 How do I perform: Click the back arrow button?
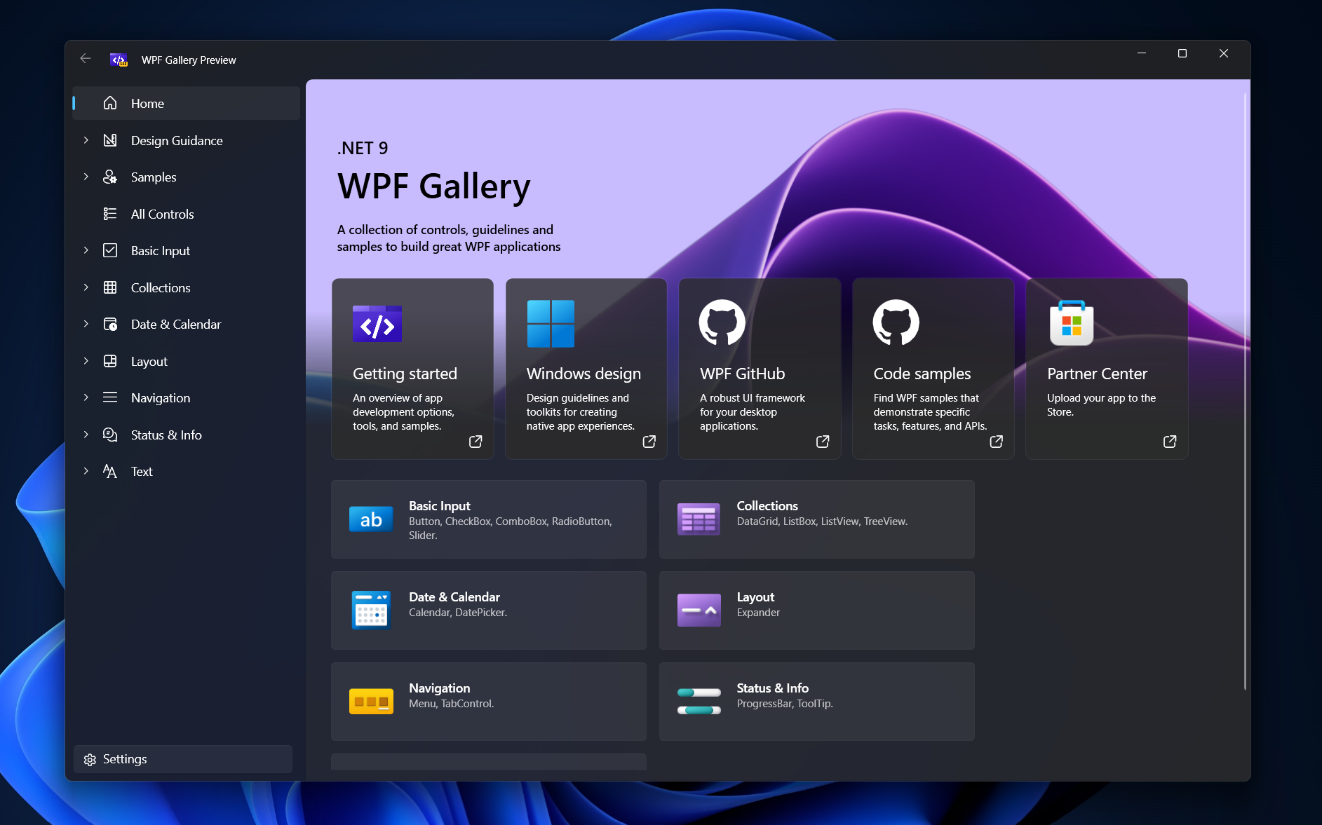click(x=85, y=59)
